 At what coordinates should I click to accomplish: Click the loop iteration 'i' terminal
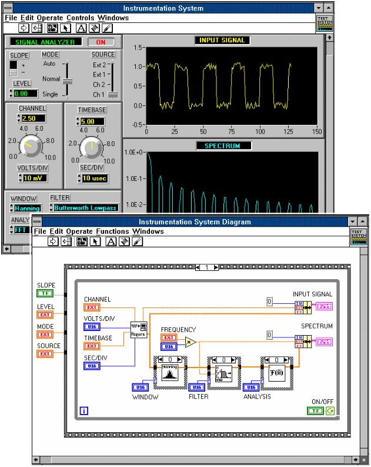click(x=84, y=411)
